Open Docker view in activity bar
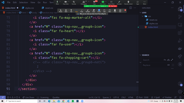 [180, 49]
